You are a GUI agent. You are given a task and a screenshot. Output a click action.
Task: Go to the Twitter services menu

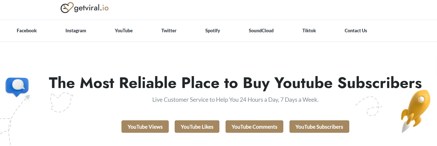coord(169,31)
